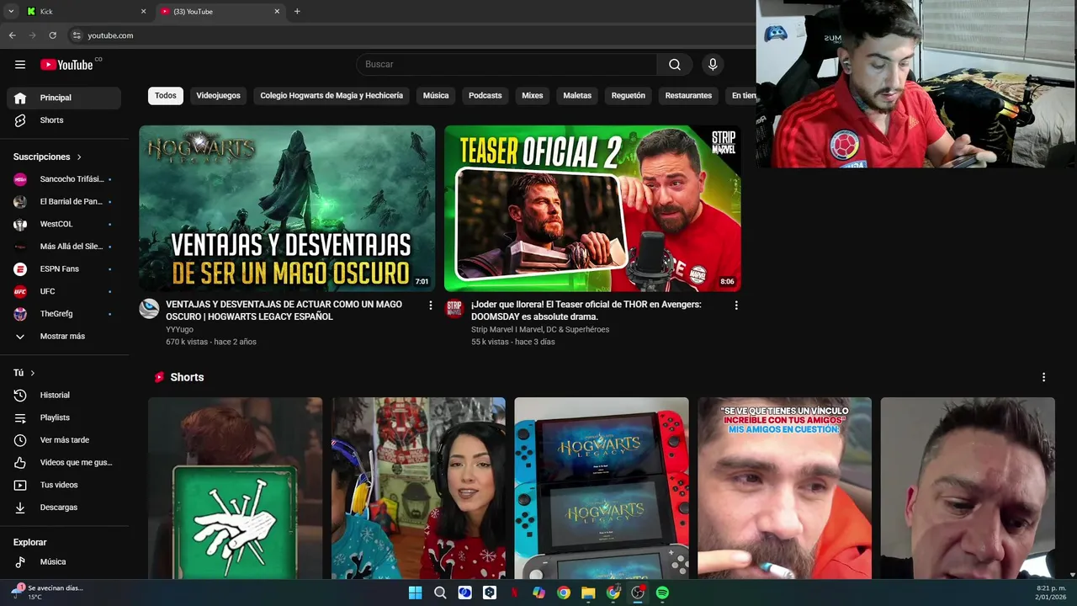This screenshot has width=1077, height=606.
Task: Open taskbar weather widget
Action: point(46,593)
